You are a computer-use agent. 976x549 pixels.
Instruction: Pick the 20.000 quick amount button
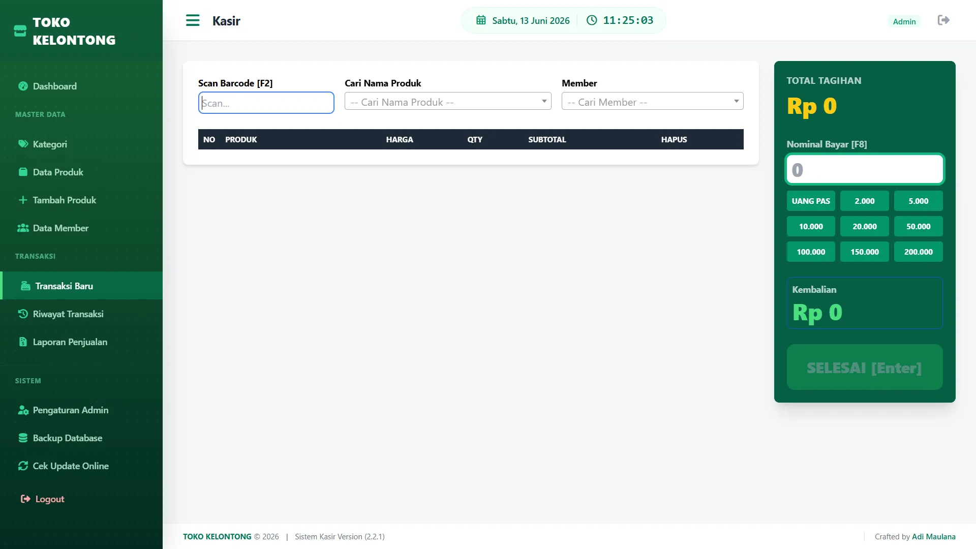click(x=865, y=226)
